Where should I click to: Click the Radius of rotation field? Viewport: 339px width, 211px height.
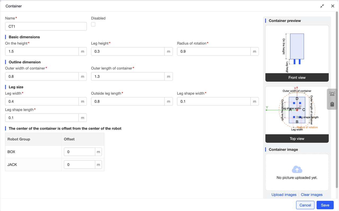click(213, 51)
